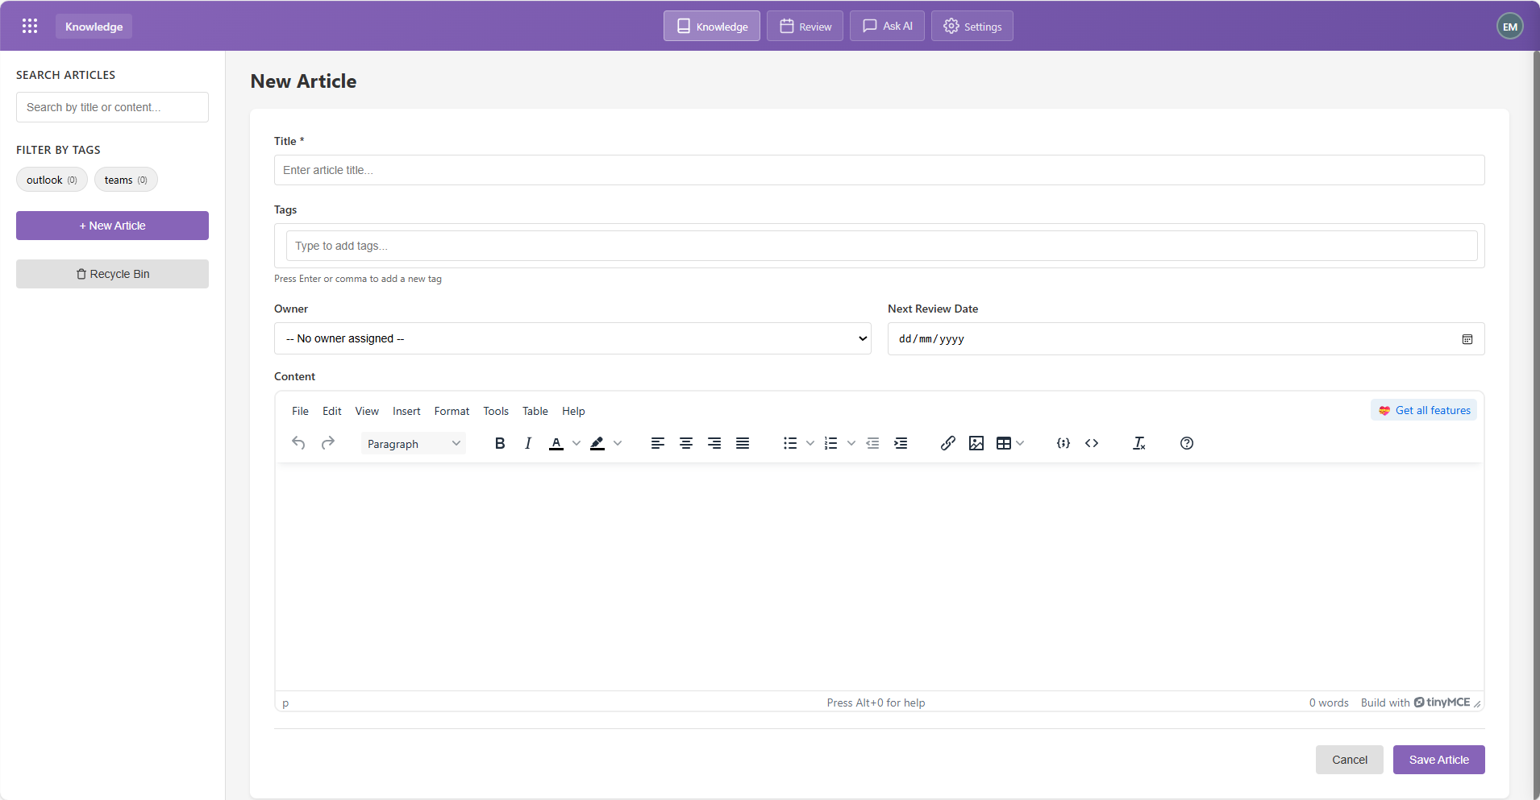Open the calendar picker icon for review date

(1467, 339)
